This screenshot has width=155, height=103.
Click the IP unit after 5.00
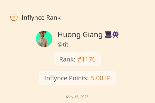tap(108, 78)
